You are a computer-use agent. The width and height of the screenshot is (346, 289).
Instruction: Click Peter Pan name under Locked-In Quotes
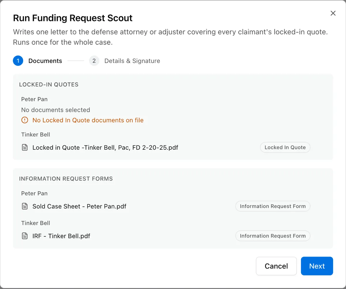coord(34,99)
